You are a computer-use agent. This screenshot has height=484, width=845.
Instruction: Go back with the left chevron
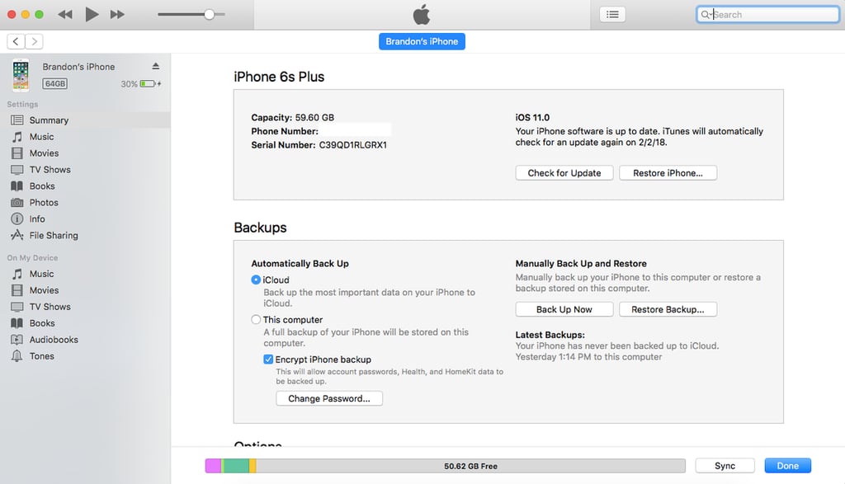pos(16,41)
